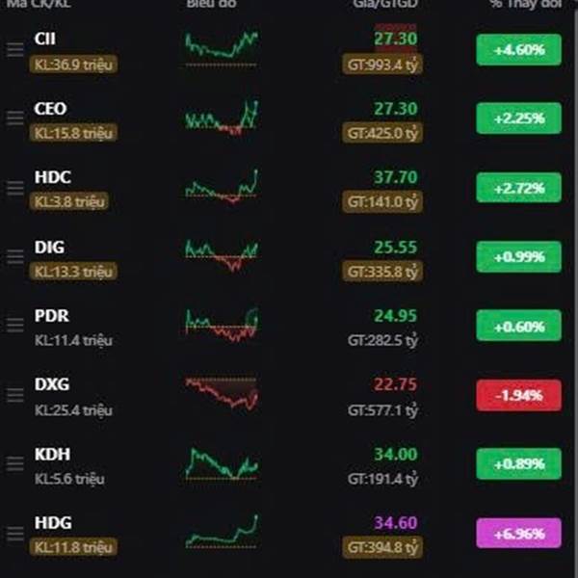
Task: Click the HDG sparkline chart
Action: point(222,532)
